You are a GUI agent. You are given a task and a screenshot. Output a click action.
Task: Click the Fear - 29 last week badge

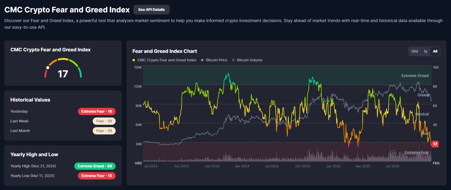click(x=104, y=121)
